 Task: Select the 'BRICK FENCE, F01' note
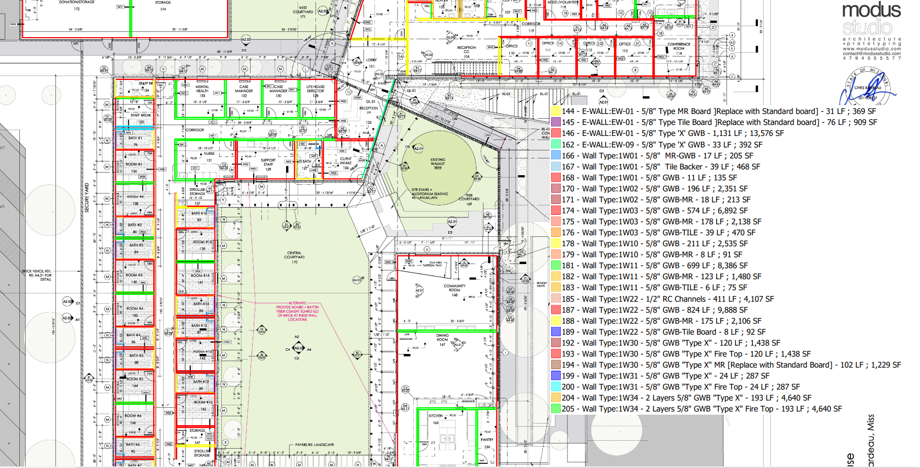pos(37,275)
